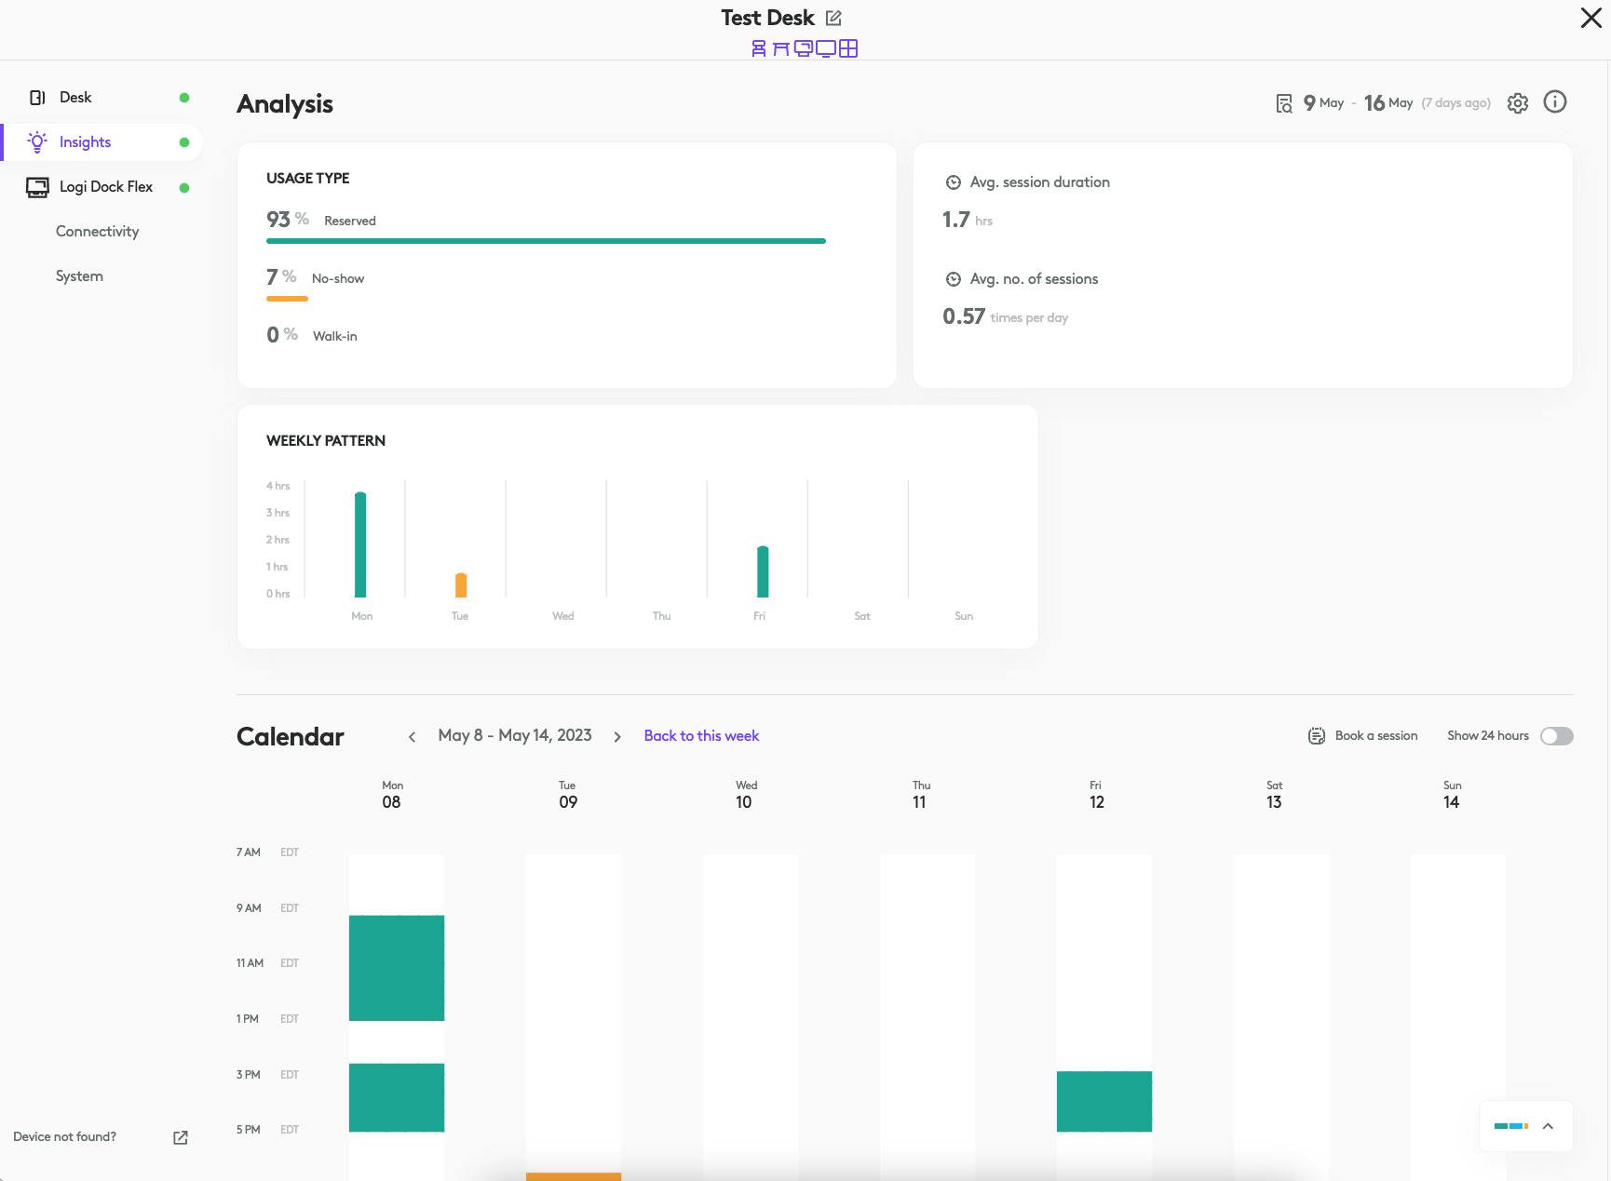
Task: Show Analysis info with the info icon
Action: click(1555, 102)
